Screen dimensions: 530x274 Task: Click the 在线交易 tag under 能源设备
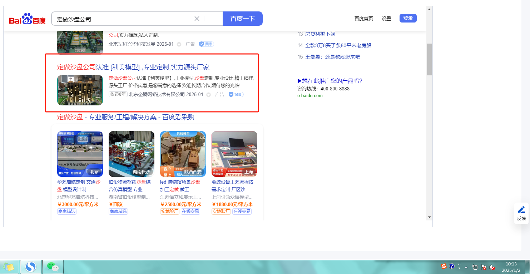point(242,211)
